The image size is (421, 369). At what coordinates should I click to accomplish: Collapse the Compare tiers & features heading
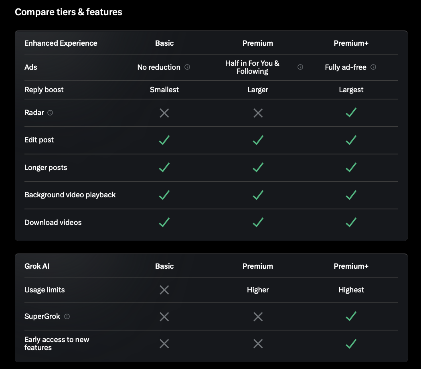[x=69, y=12]
